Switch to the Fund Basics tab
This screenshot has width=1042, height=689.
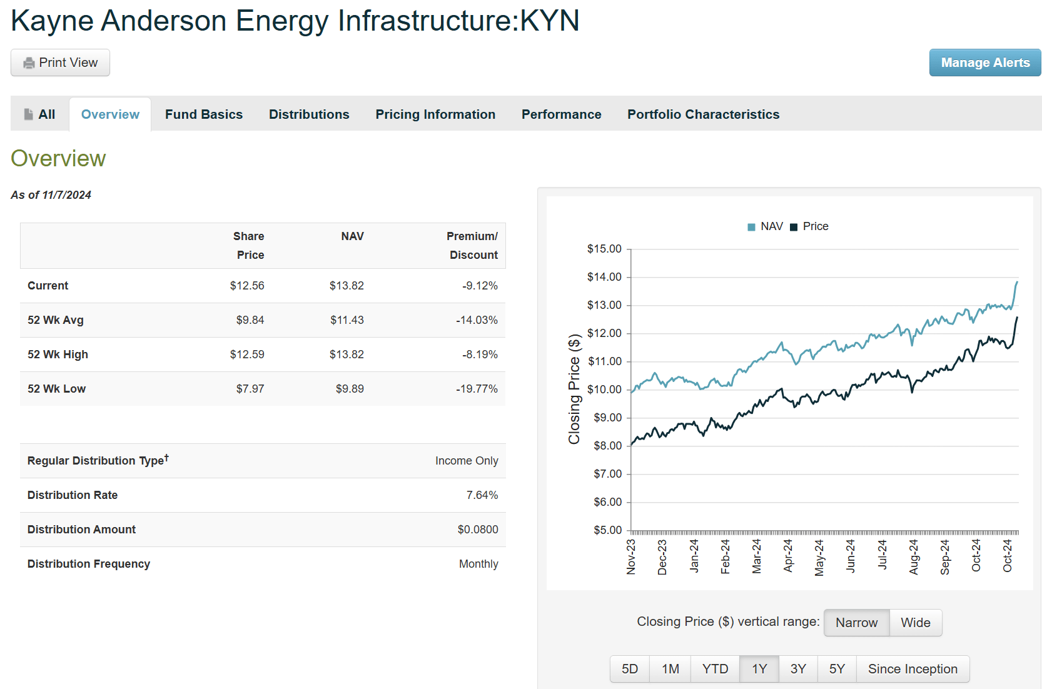pyautogui.click(x=204, y=114)
